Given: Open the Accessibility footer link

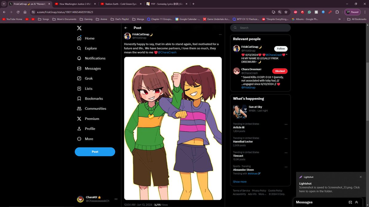Looking at the screenshot, I should pyautogui.click(x=239, y=194).
